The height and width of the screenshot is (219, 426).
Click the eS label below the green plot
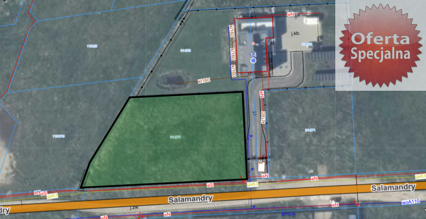pyautogui.click(x=210, y=184)
